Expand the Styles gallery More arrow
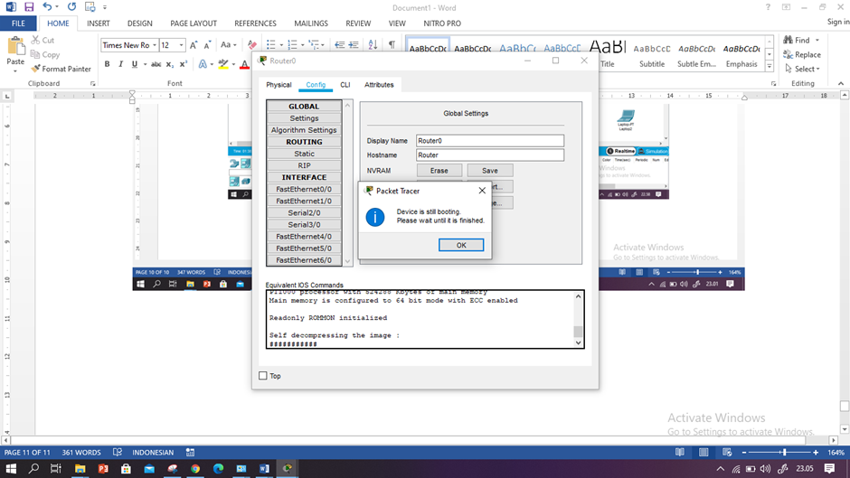850x478 pixels. 770,67
